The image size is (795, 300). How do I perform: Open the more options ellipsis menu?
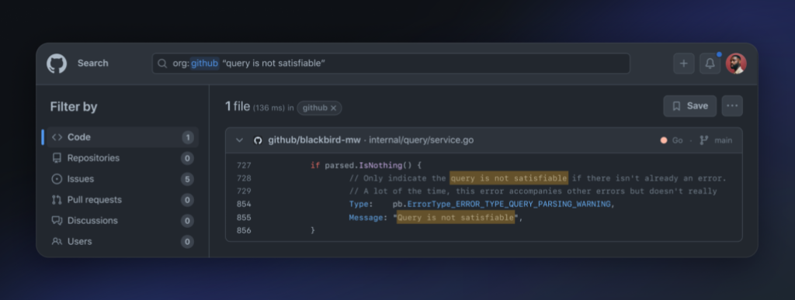(x=732, y=105)
